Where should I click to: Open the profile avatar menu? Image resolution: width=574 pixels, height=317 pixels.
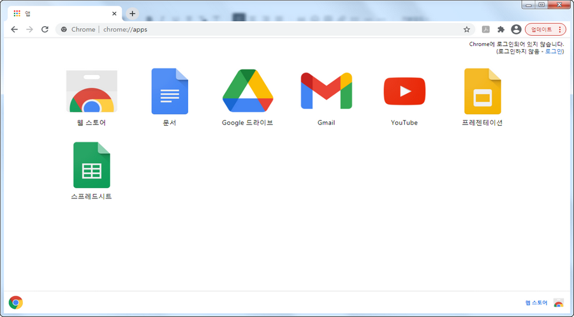point(516,29)
